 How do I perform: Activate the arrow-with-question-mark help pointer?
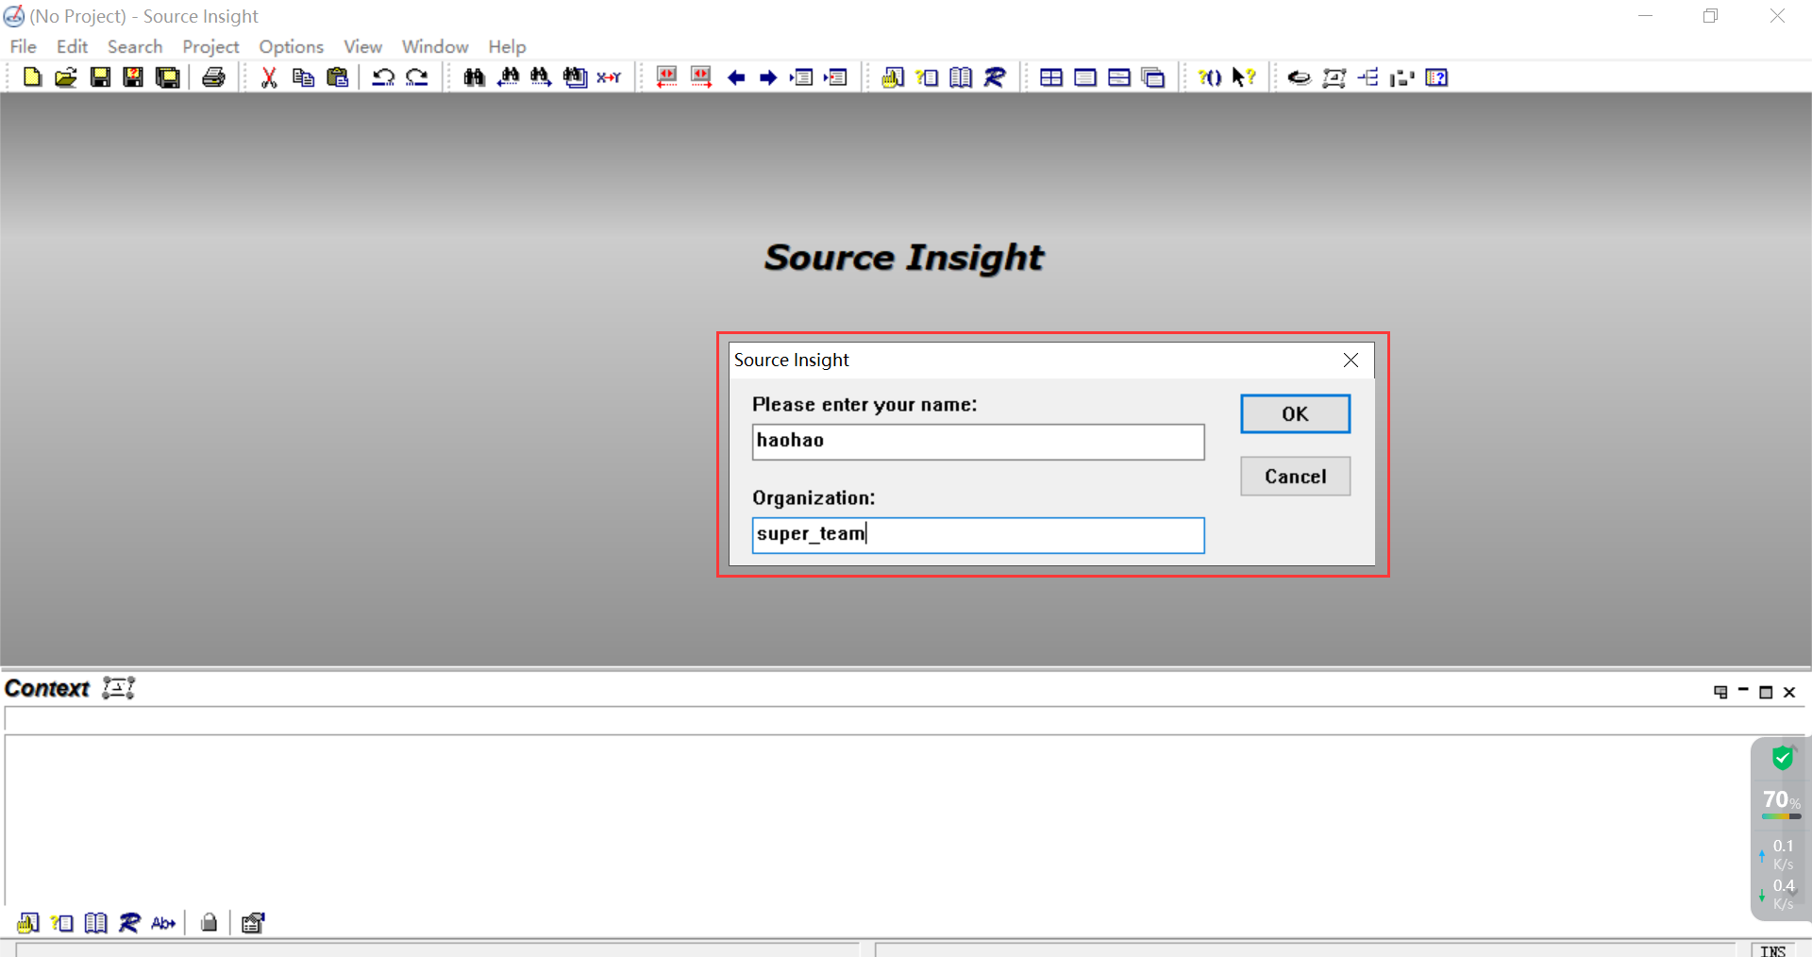pyautogui.click(x=1244, y=77)
